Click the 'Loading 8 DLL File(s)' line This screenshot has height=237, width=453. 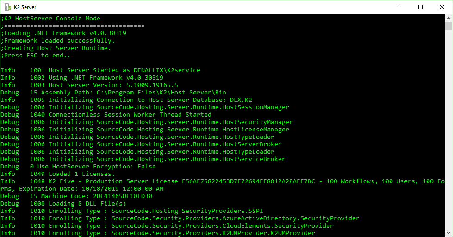pos(63,204)
